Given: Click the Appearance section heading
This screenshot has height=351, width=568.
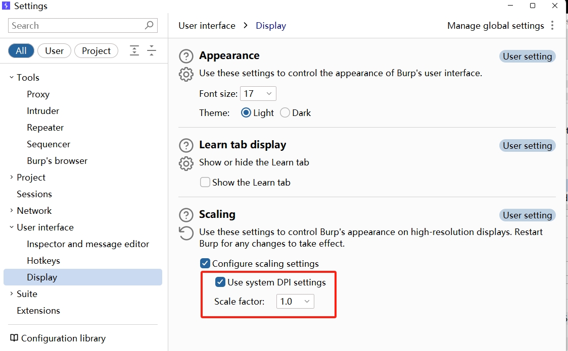Looking at the screenshot, I should click(x=229, y=55).
